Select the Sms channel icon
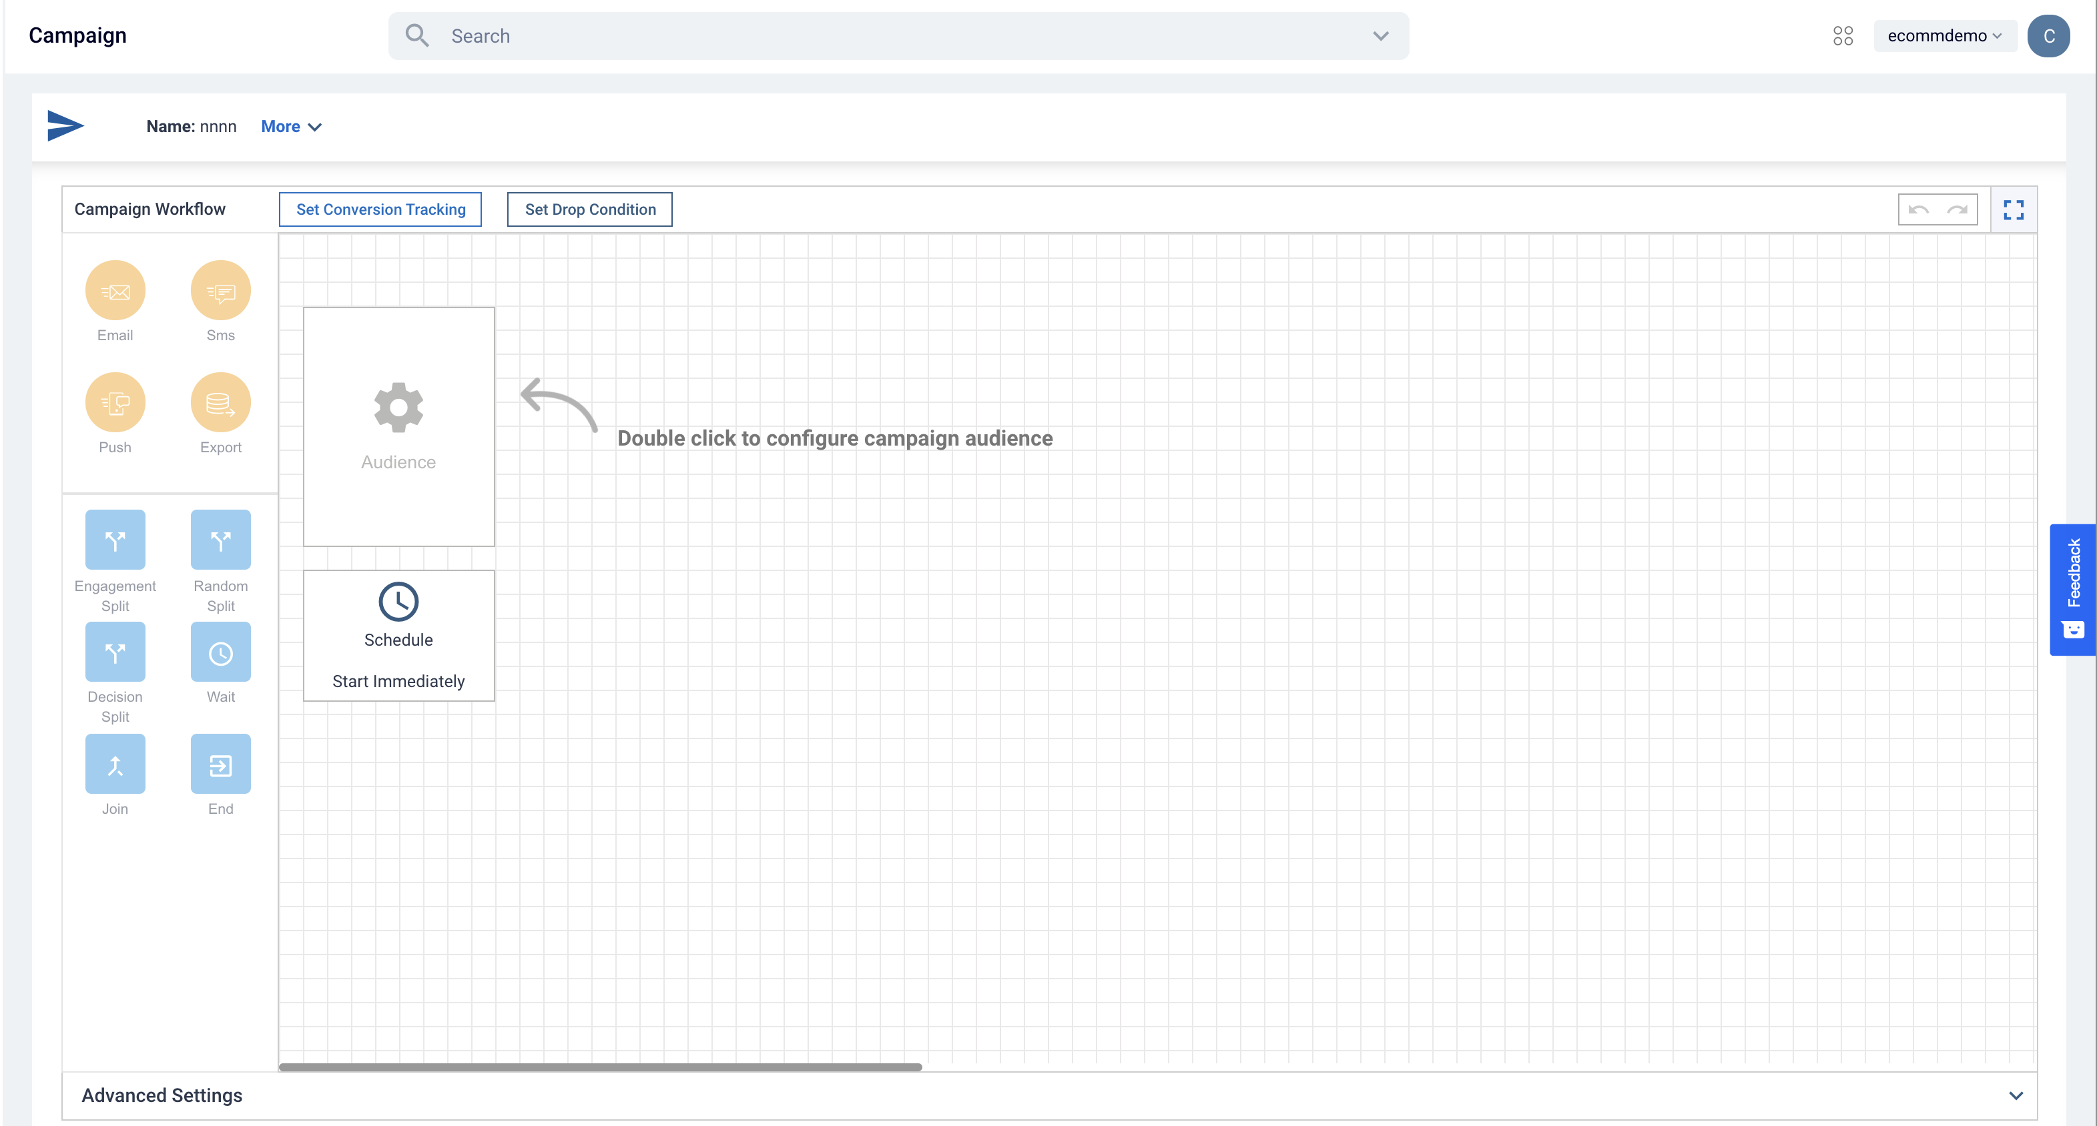The height and width of the screenshot is (1126, 2097). [221, 290]
